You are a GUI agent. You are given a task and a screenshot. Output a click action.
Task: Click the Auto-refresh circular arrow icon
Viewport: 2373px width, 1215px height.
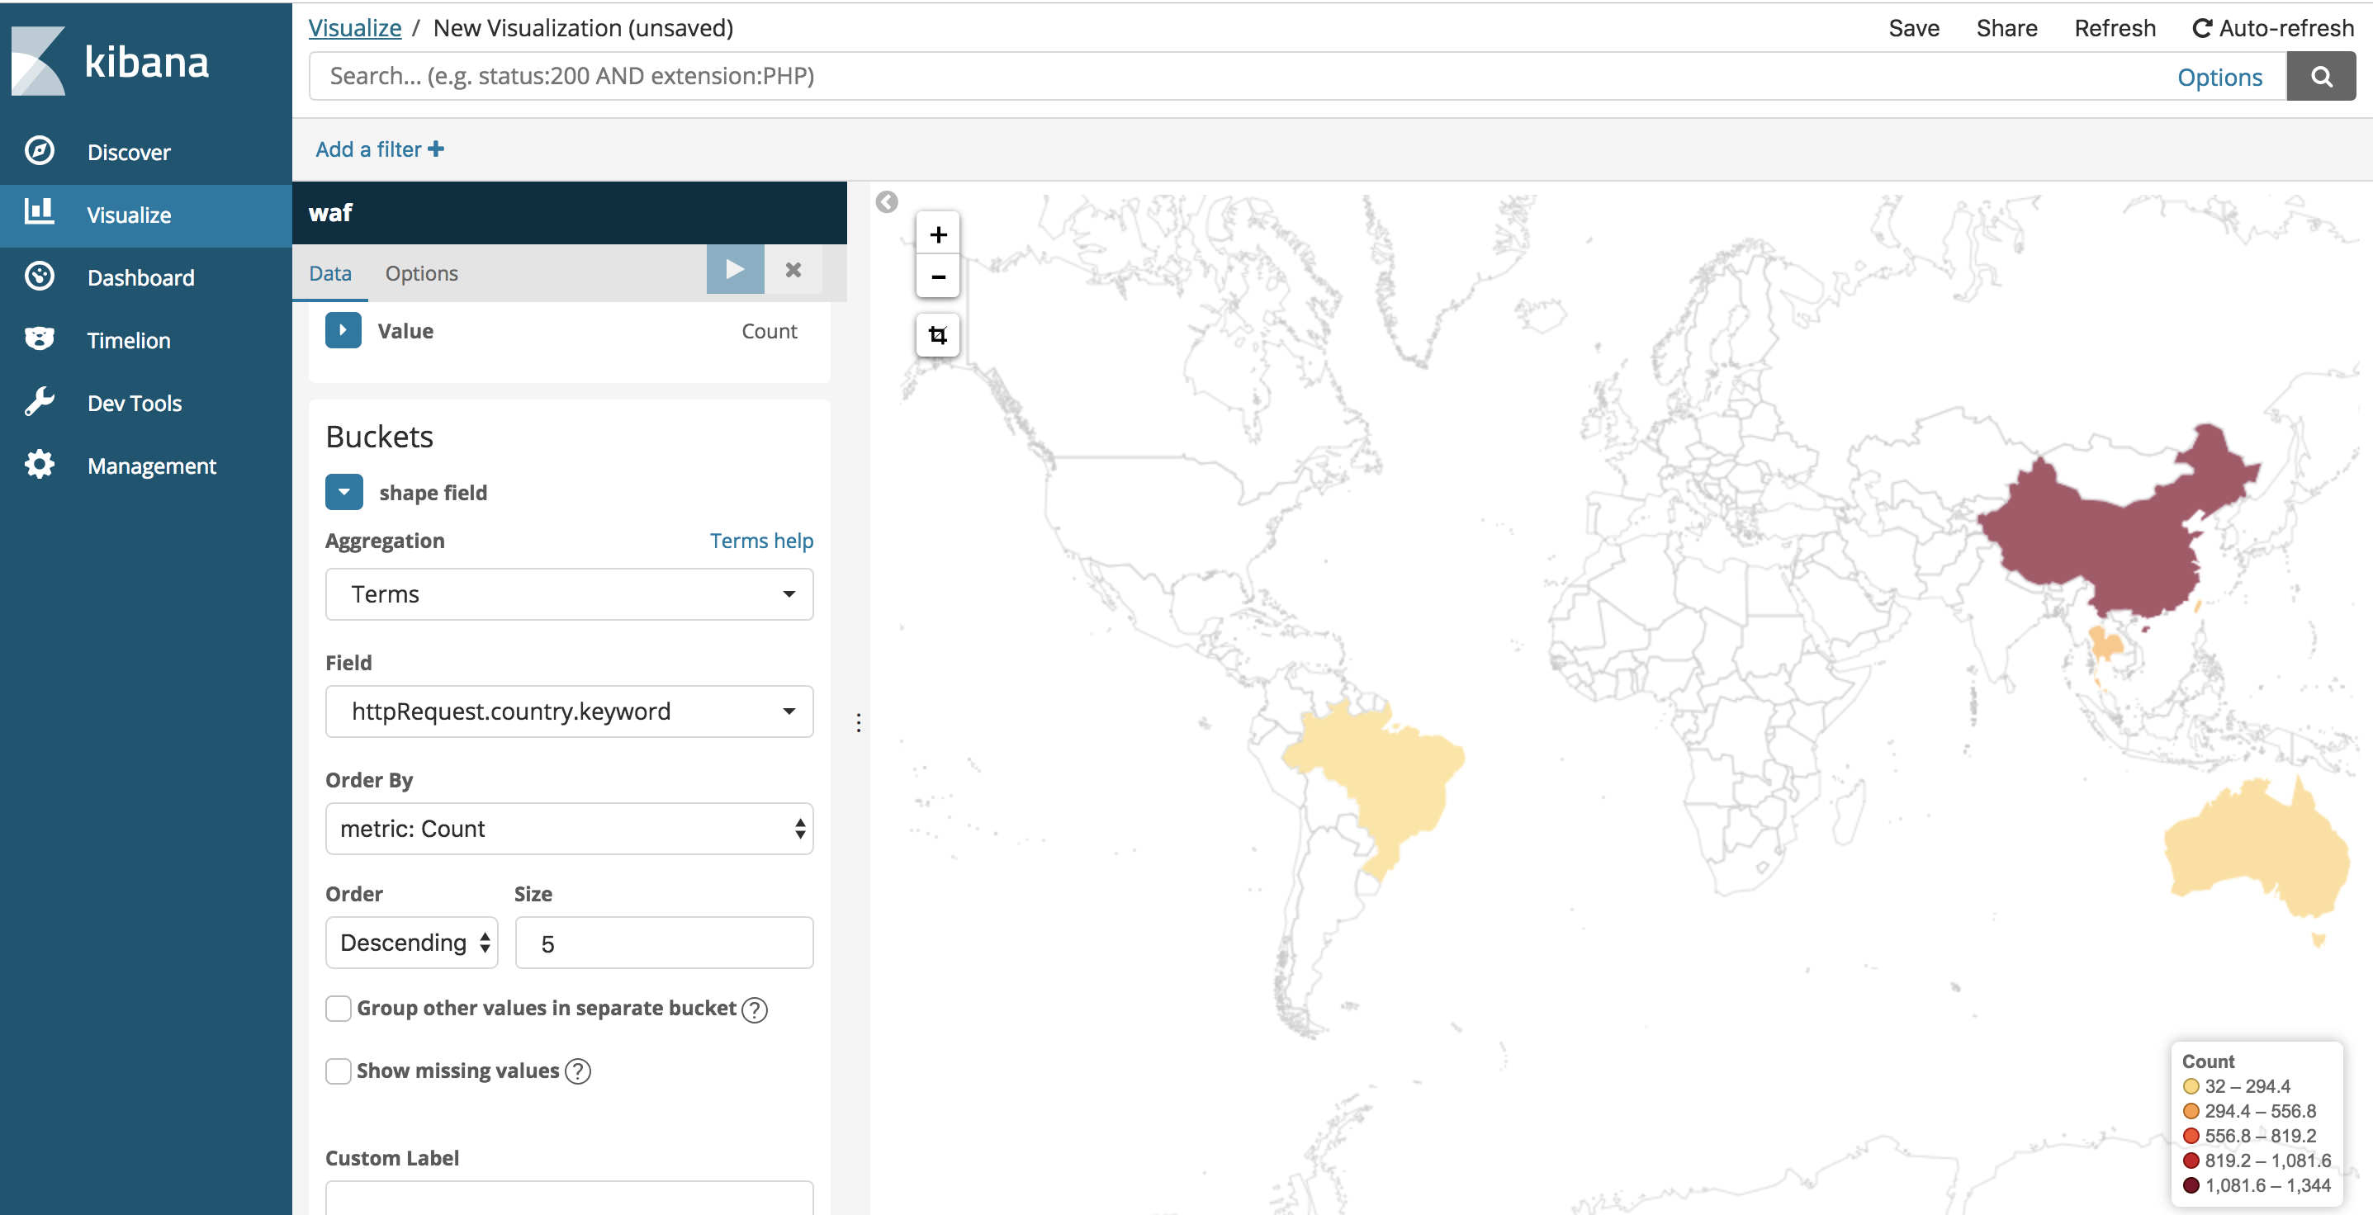click(2201, 29)
